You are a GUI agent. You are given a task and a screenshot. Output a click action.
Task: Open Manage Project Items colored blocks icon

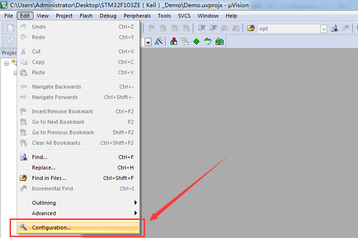pyautogui.click(x=174, y=41)
